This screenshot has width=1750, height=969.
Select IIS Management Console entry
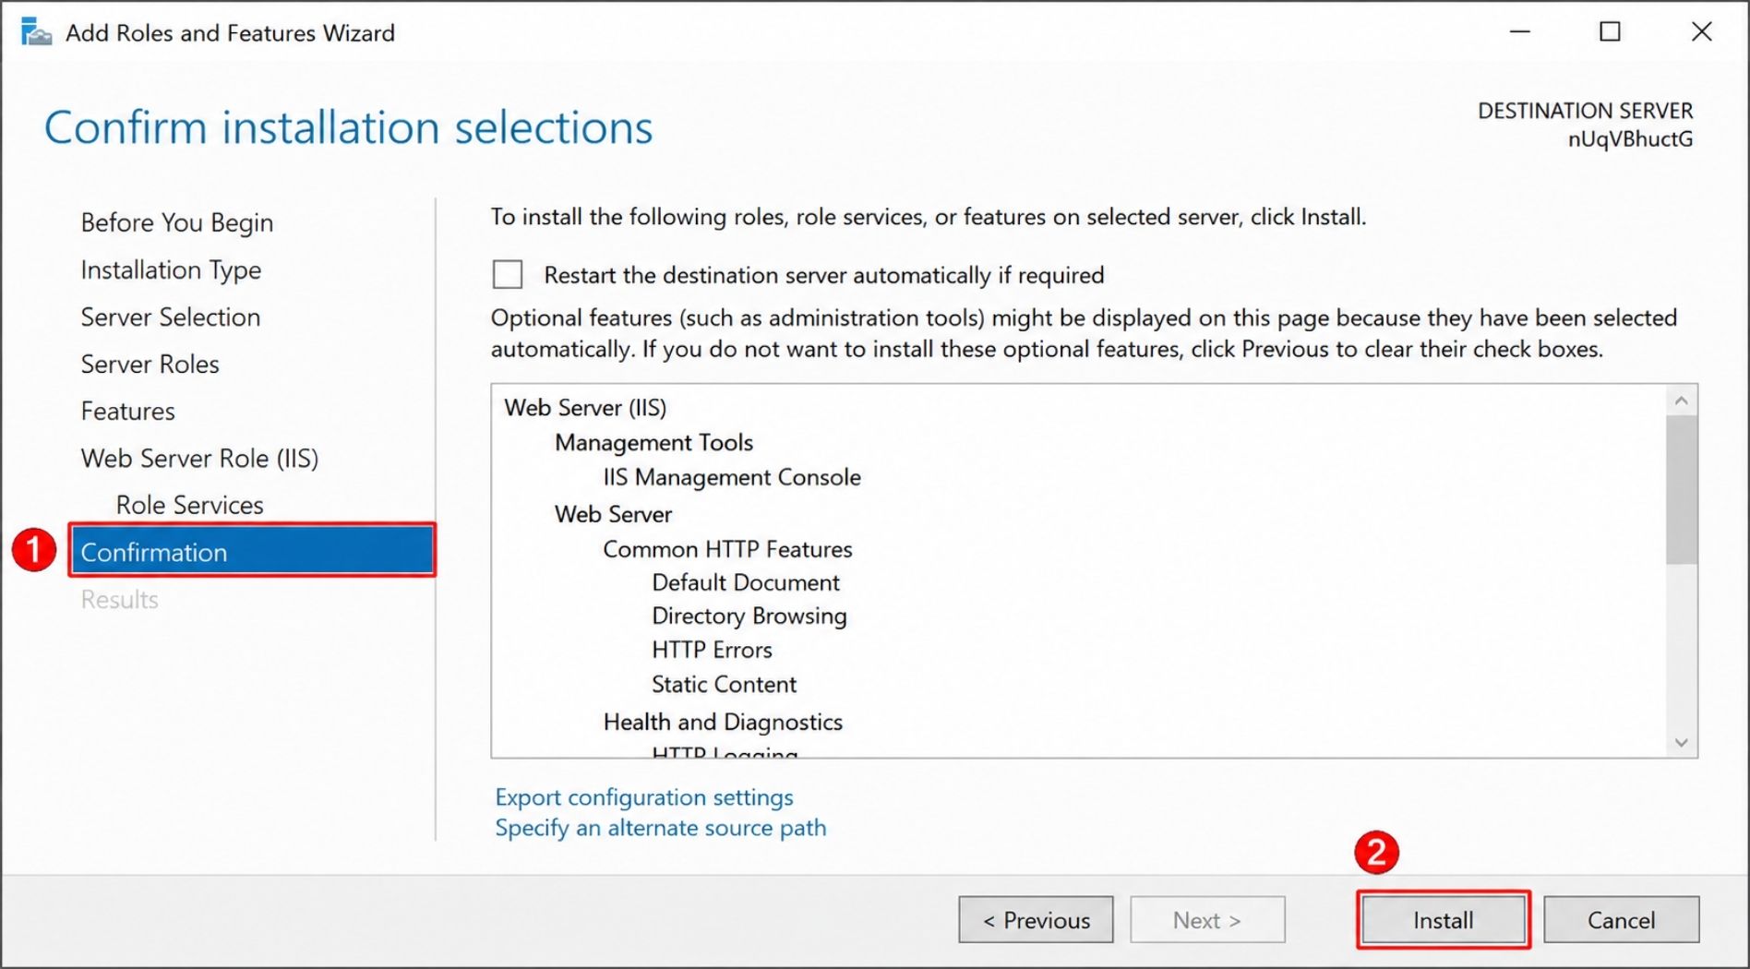pyautogui.click(x=732, y=477)
